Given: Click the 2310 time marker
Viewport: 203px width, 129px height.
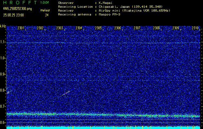Looking at the screenshot, I should [x=195, y=28].
